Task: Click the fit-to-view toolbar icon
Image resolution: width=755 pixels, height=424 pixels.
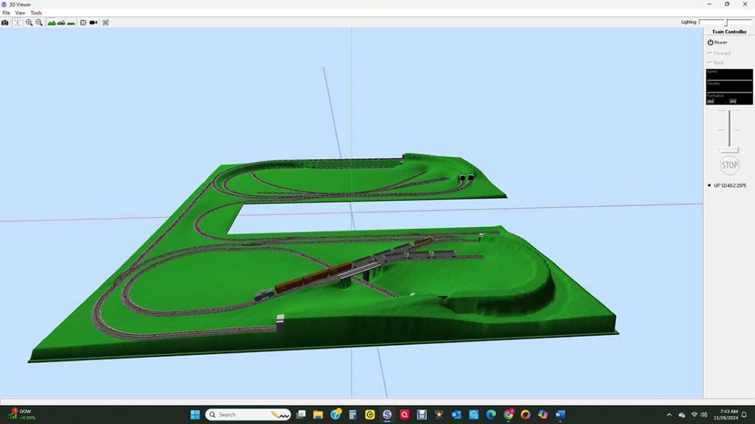Action: coord(83,23)
